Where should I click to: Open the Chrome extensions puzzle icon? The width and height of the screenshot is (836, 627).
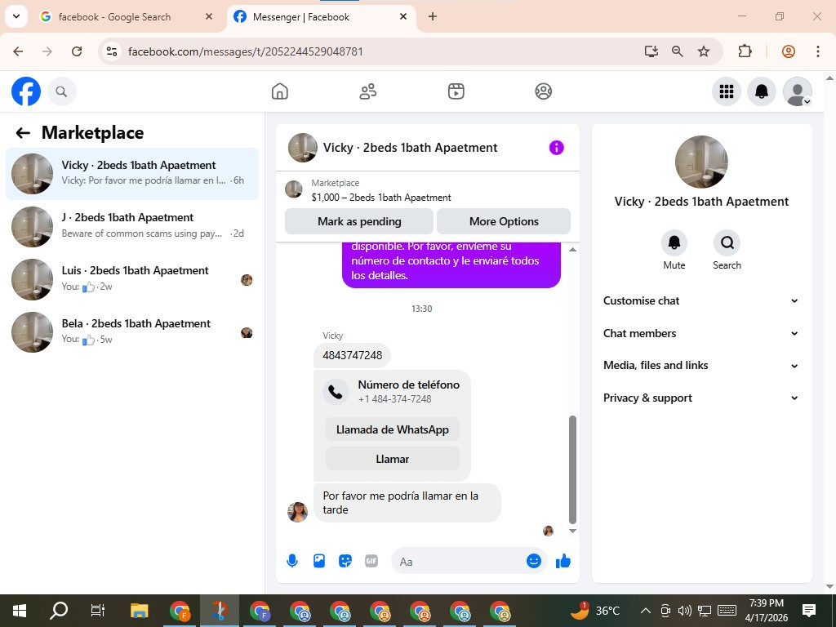745,51
